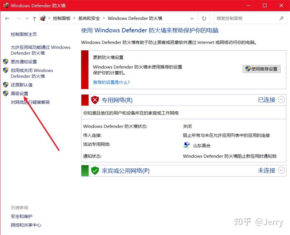Expand 来宾或公用网络 section with chevron

coord(281,170)
